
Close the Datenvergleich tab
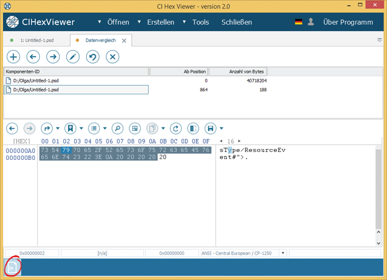[x=124, y=41]
